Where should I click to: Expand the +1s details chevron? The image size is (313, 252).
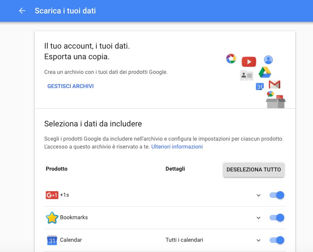[259, 195]
